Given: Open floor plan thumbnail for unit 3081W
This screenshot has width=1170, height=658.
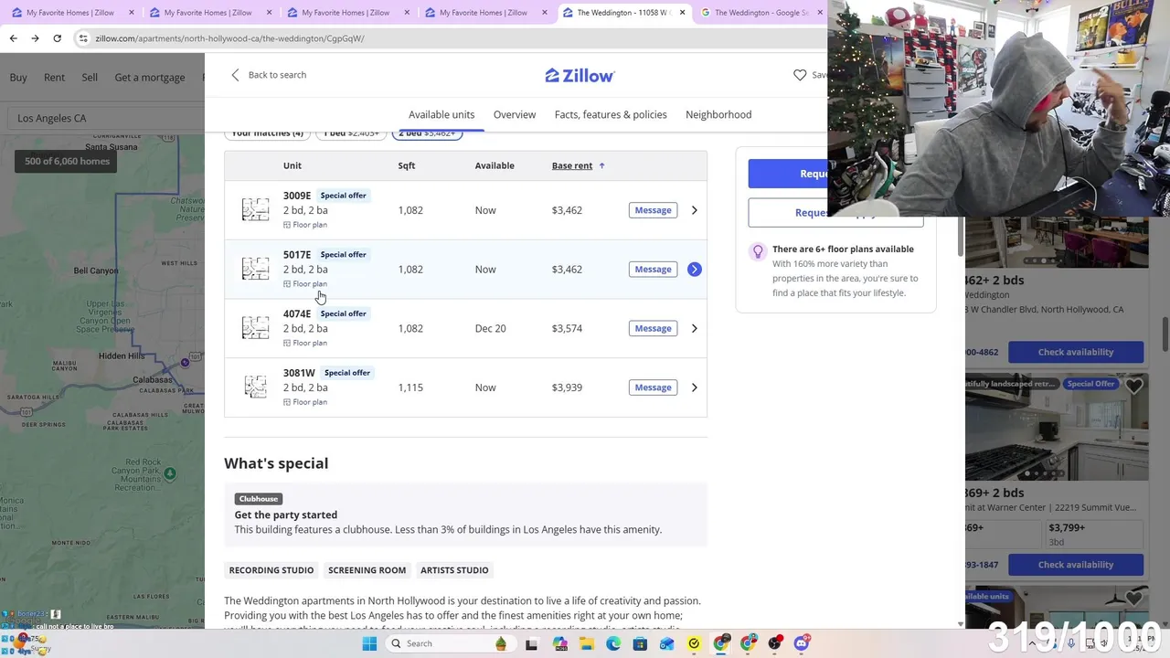Looking at the screenshot, I should (255, 387).
